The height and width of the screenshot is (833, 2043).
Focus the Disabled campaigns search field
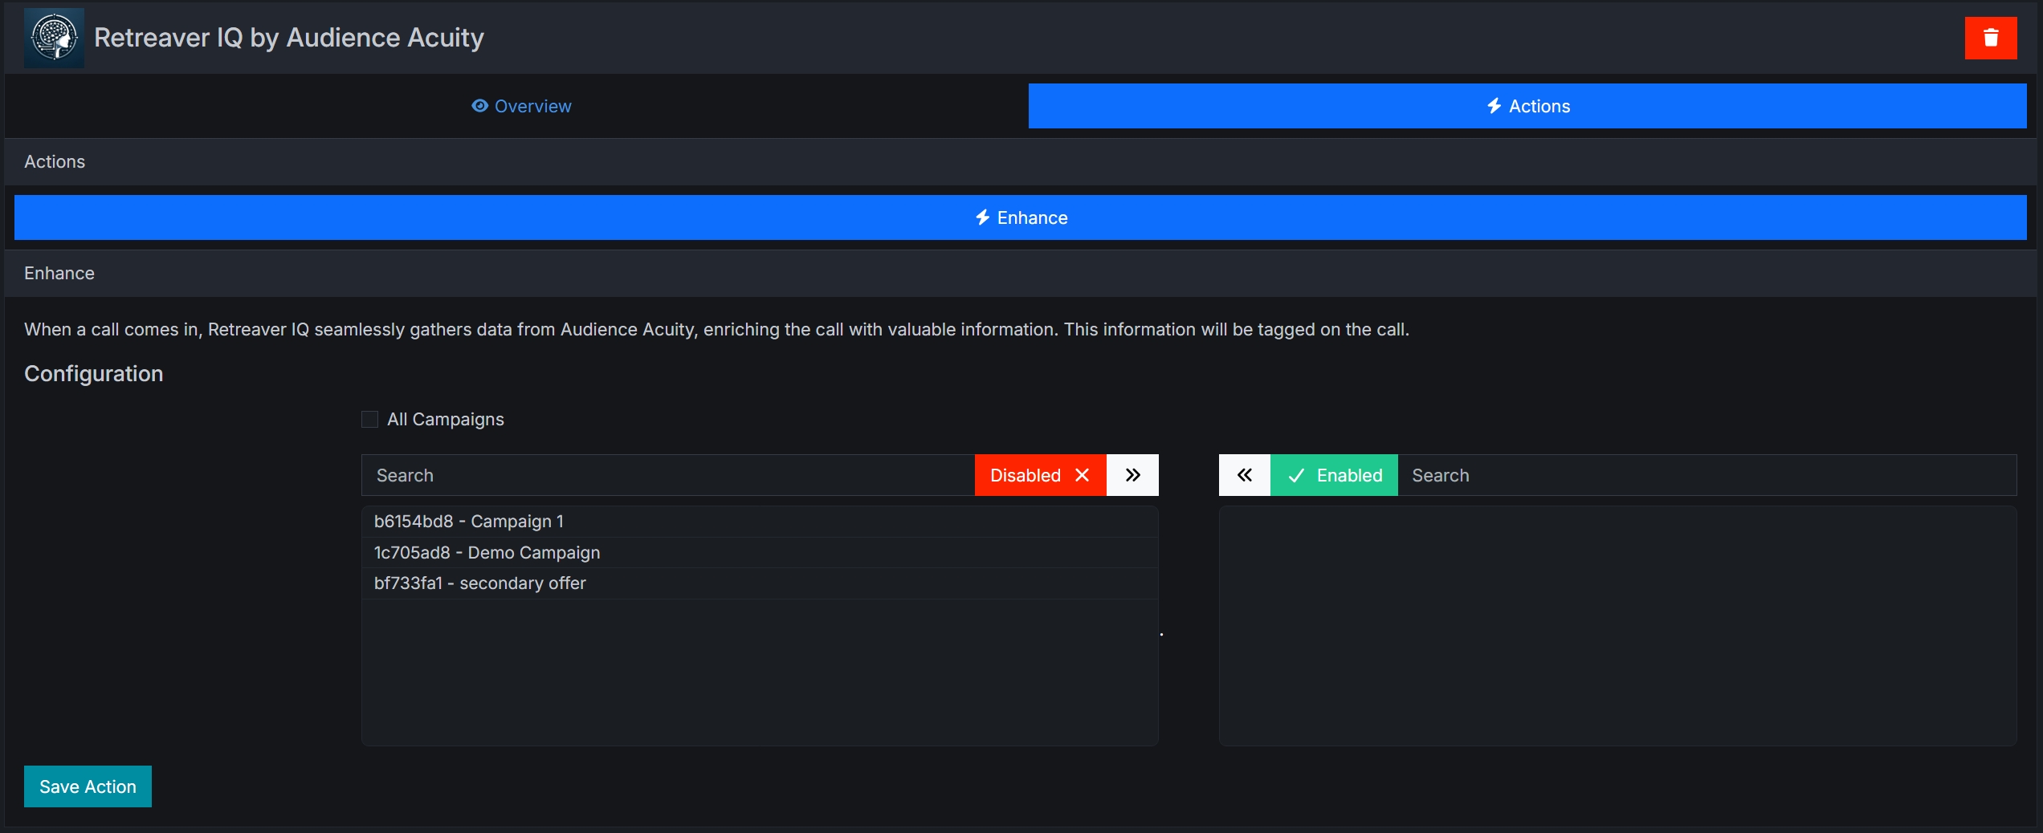pyautogui.click(x=668, y=475)
